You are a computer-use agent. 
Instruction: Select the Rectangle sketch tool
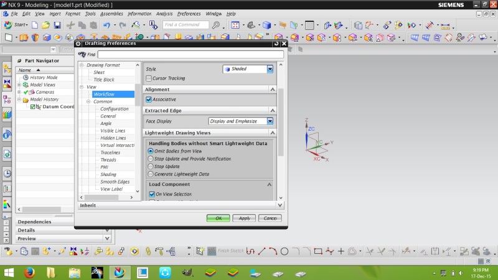[x=318, y=251]
